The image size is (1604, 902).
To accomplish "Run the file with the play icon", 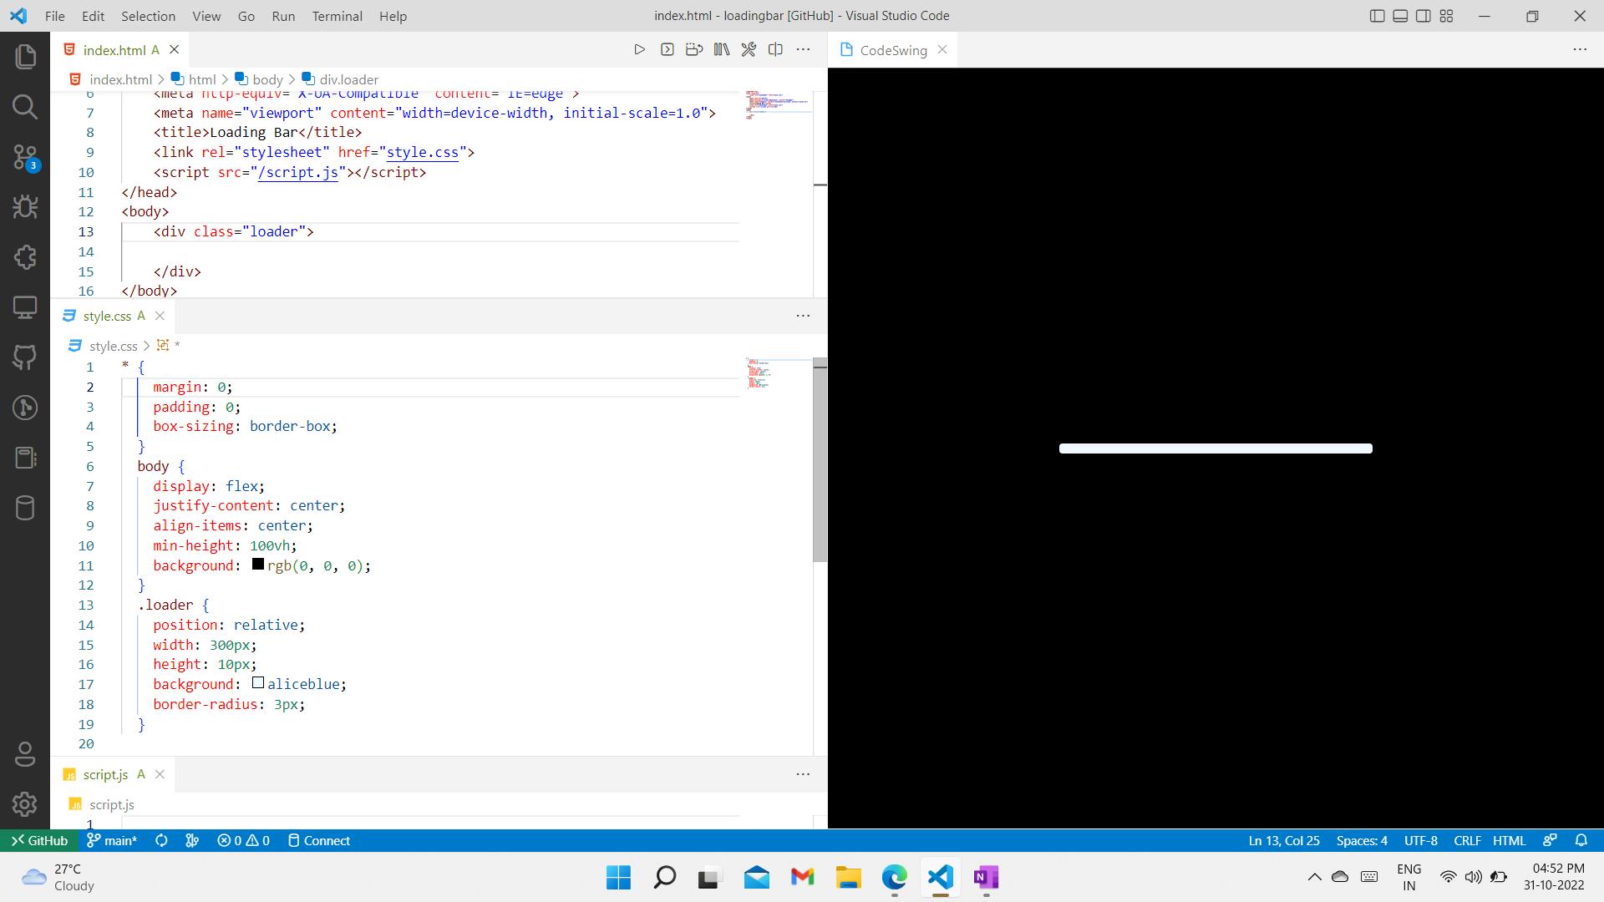I will click(x=639, y=50).
